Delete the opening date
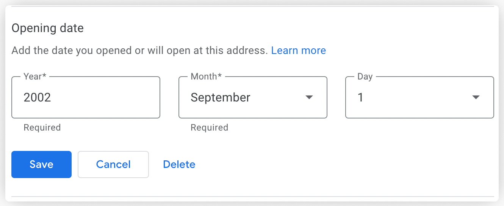The height and width of the screenshot is (206, 504). 179,164
